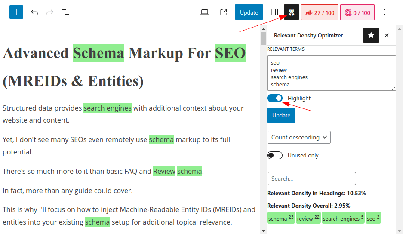Click into the Search... field
The image size is (403, 234).
point(311,179)
